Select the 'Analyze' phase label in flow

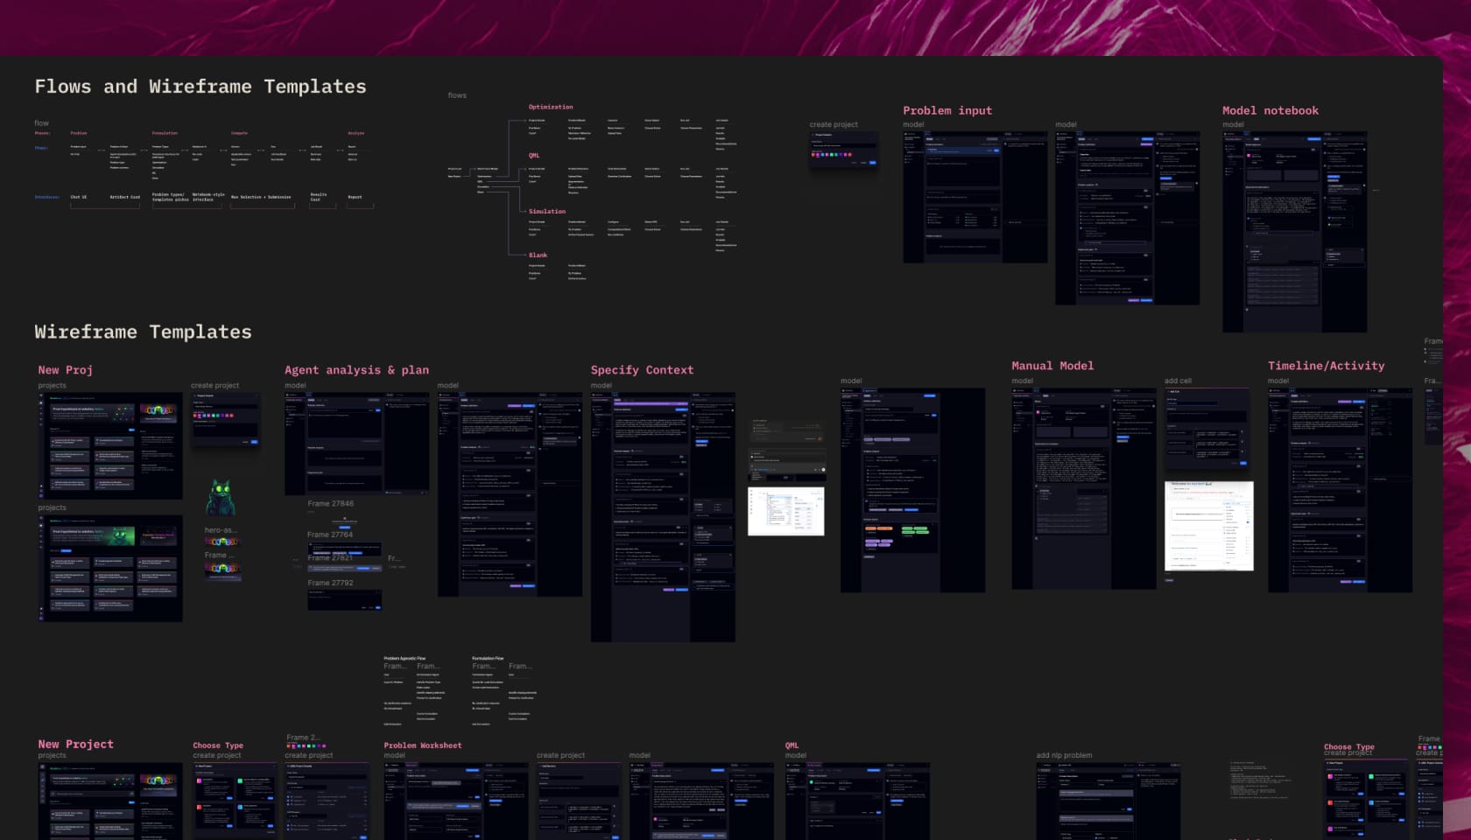355,133
